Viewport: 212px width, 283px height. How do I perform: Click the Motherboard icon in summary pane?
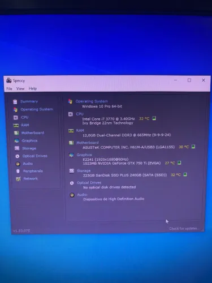click(71, 143)
